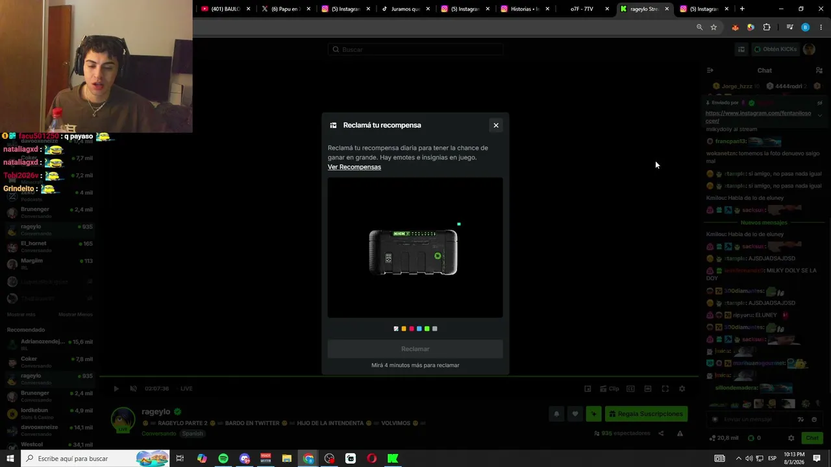The width and height of the screenshot is (831, 467).
Task: Open Adrianozendej recommended channel
Action: pyautogui.click(x=49, y=344)
